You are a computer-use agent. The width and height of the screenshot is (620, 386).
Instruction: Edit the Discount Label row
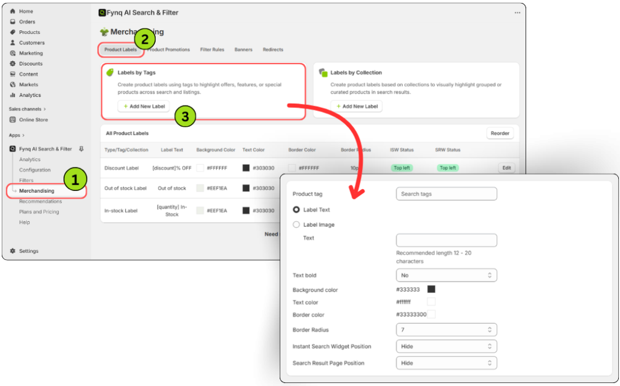[507, 168]
